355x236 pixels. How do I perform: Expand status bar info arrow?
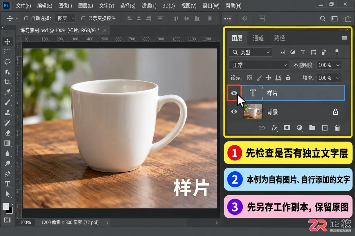click(107, 222)
